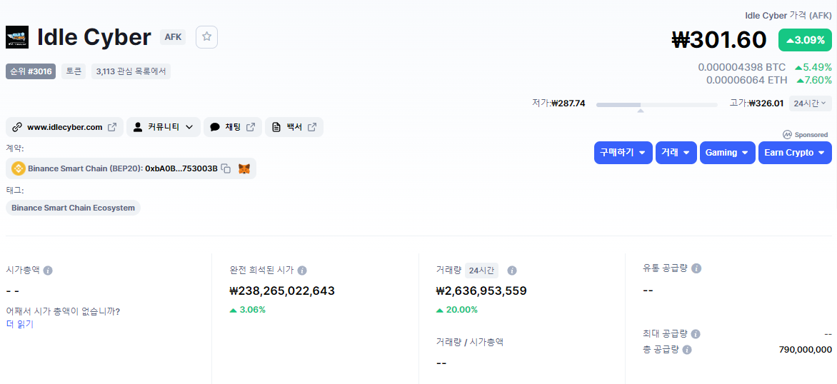
Task: Click the 3,113 관심 목록에서 badge
Action: pyautogui.click(x=131, y=71)
